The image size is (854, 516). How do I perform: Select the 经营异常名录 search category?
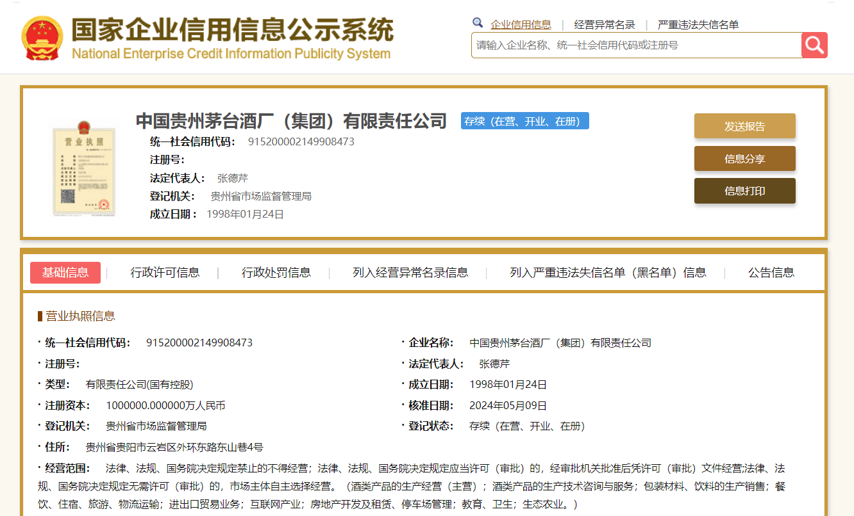point(605,25)
